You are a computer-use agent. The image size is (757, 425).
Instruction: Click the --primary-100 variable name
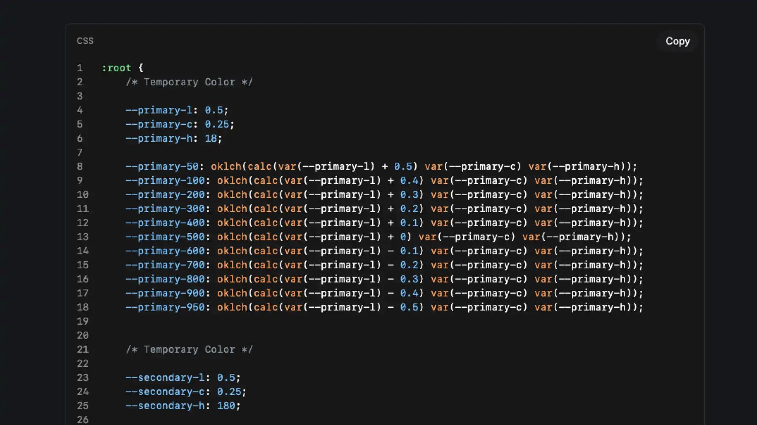pos(165,181)
